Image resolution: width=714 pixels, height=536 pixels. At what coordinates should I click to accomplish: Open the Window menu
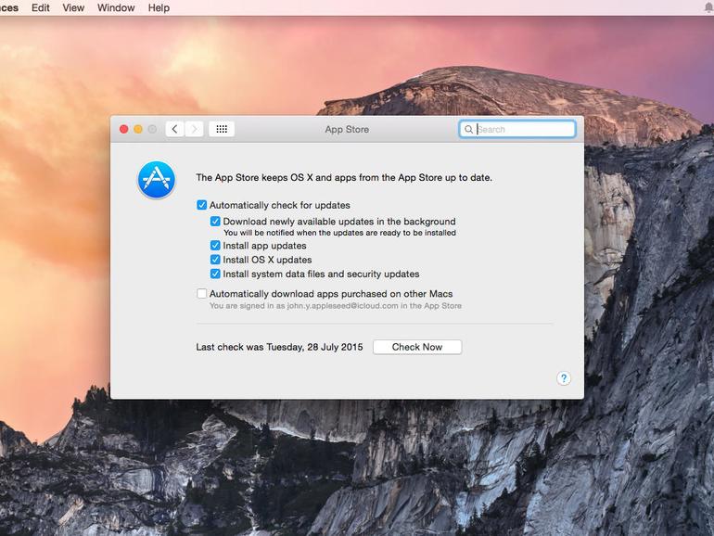[x=116, y=7]
